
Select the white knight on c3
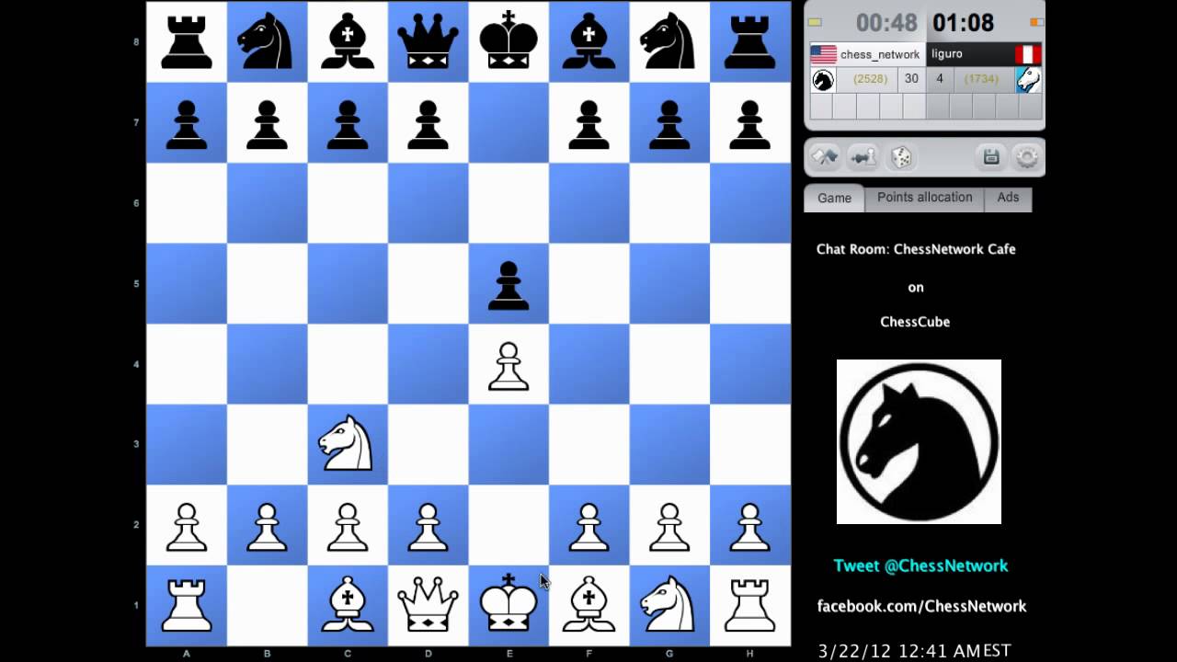[348, 444]
